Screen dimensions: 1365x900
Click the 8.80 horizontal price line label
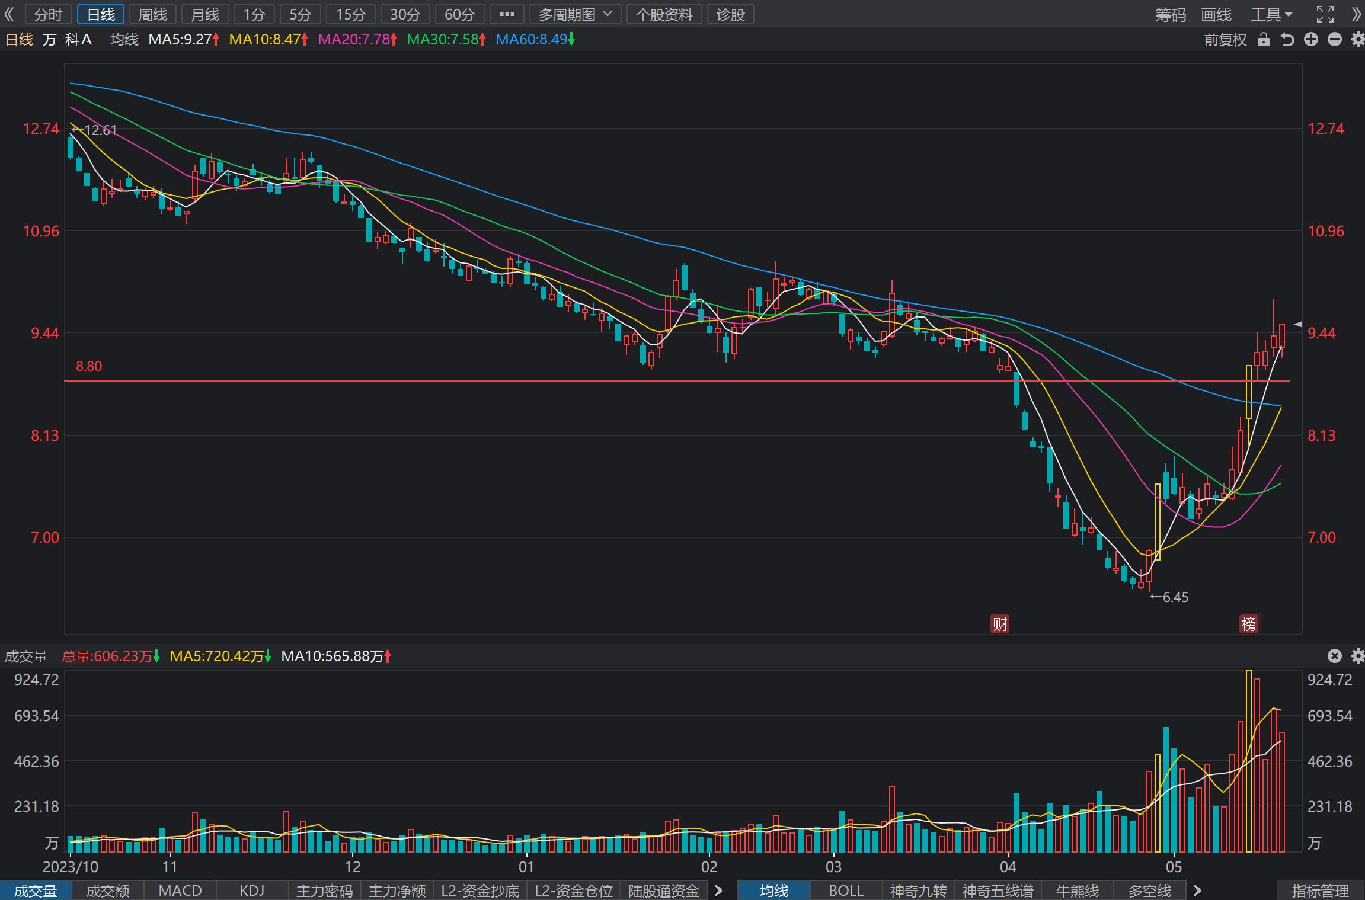pyautogui.click(x=89, y=366)
